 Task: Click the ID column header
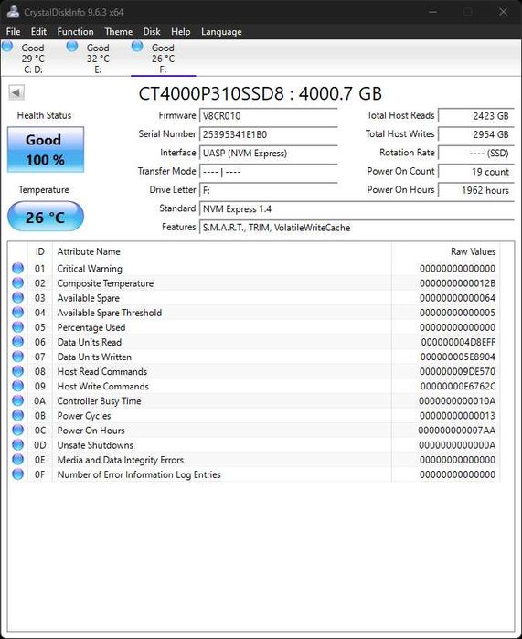[x=40, y=251]
